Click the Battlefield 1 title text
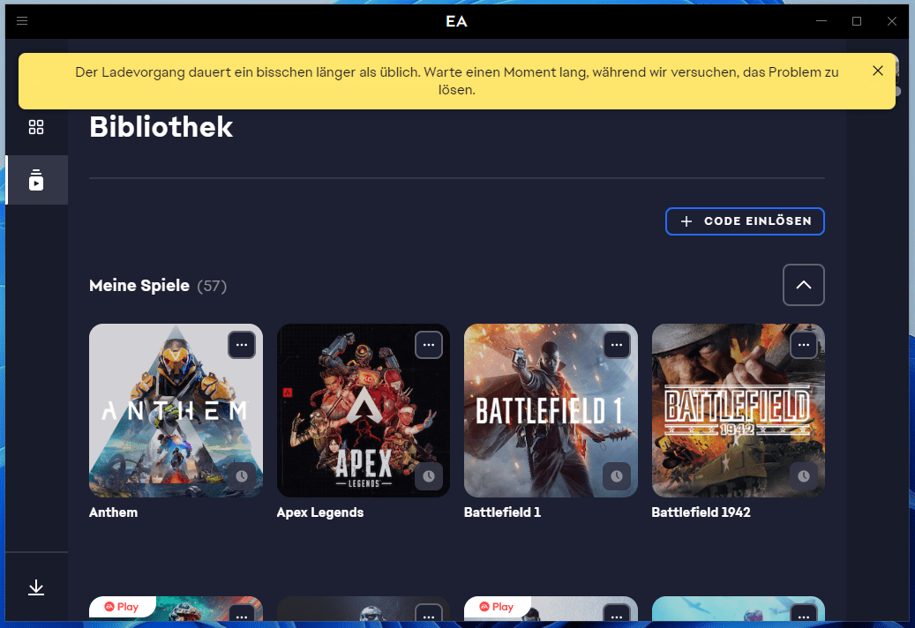Viewport: 915px width, 628px height. 502,512
